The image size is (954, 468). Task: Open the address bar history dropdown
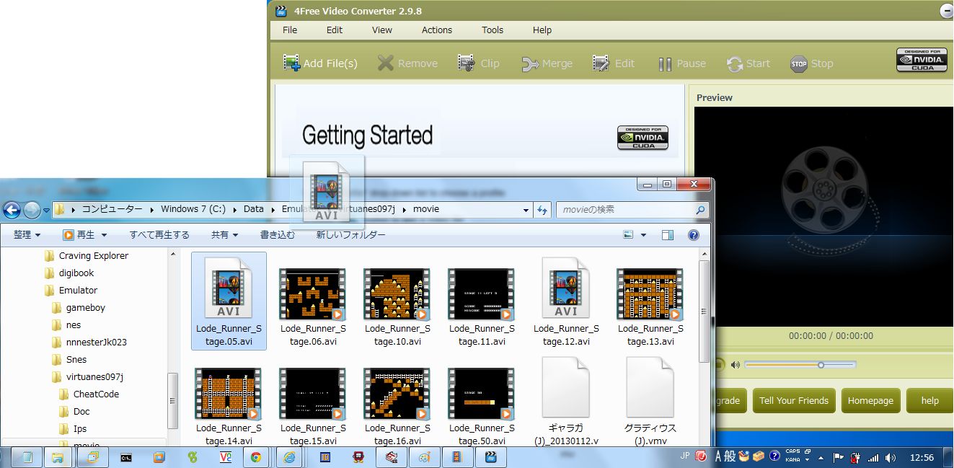(x=526, y=210)
